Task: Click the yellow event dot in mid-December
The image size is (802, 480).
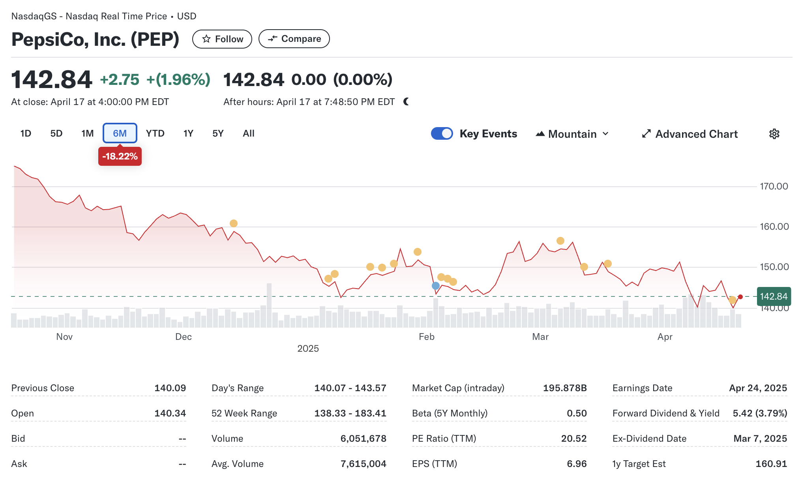Action: tap(234, 223)
